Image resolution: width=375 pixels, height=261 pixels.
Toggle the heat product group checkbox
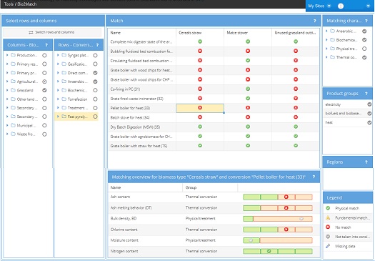369,122
